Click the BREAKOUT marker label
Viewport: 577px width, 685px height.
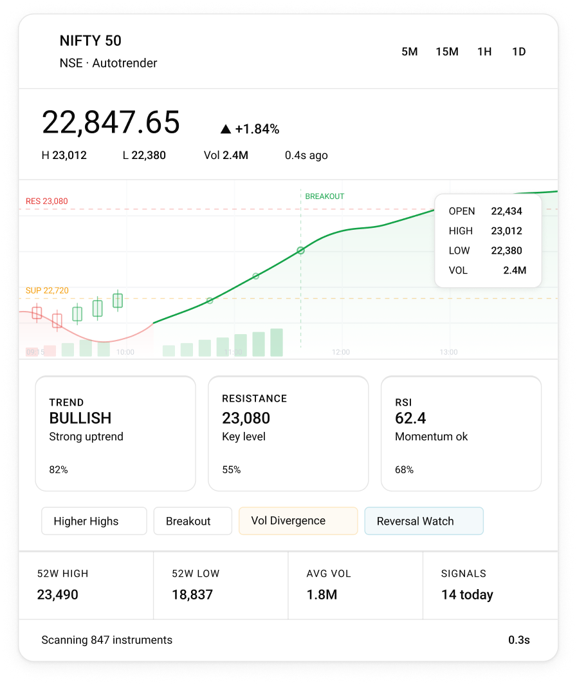325,196
